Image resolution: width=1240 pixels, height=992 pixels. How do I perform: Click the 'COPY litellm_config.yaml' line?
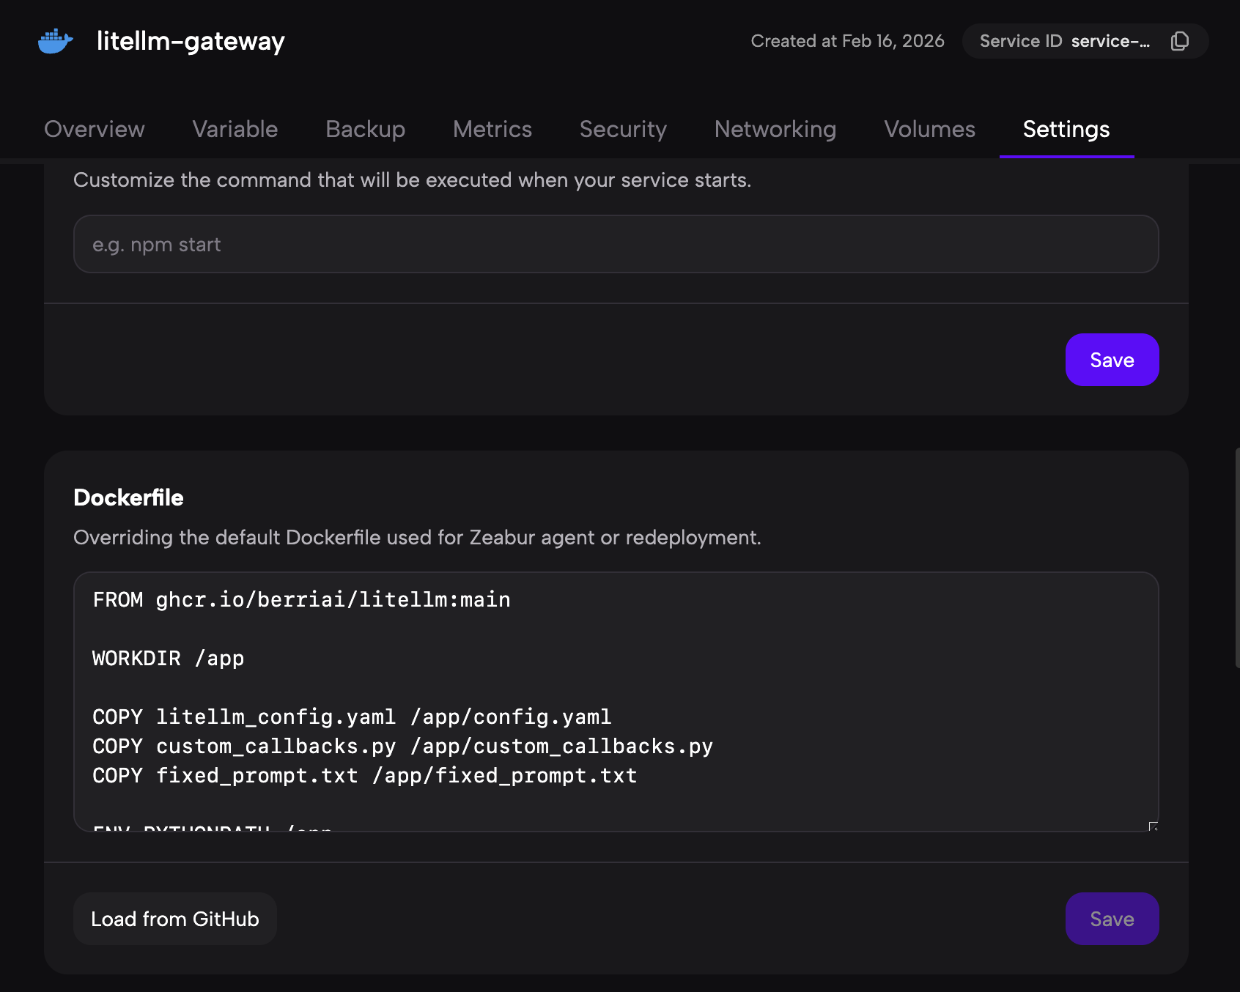tap(352, 717)
